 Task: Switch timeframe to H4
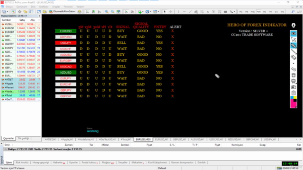pyautogui.click(x=270, y=12)
